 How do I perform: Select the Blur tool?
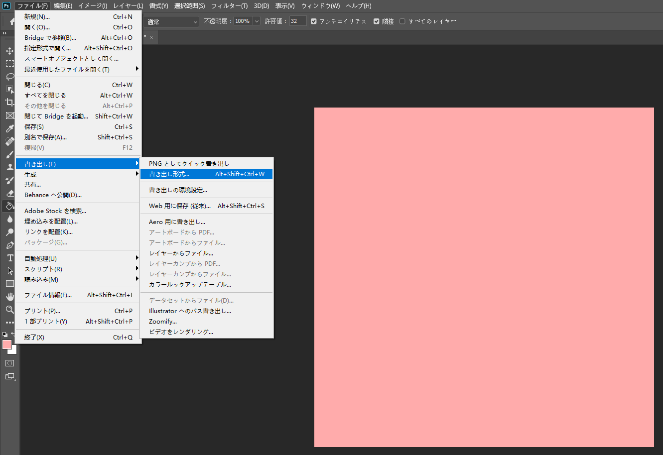pyautogui.click(x=9, y=219)
